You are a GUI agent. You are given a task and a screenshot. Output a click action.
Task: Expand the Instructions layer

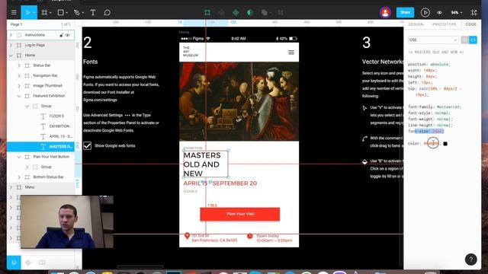pyautogui.click(x=11, y=35)
